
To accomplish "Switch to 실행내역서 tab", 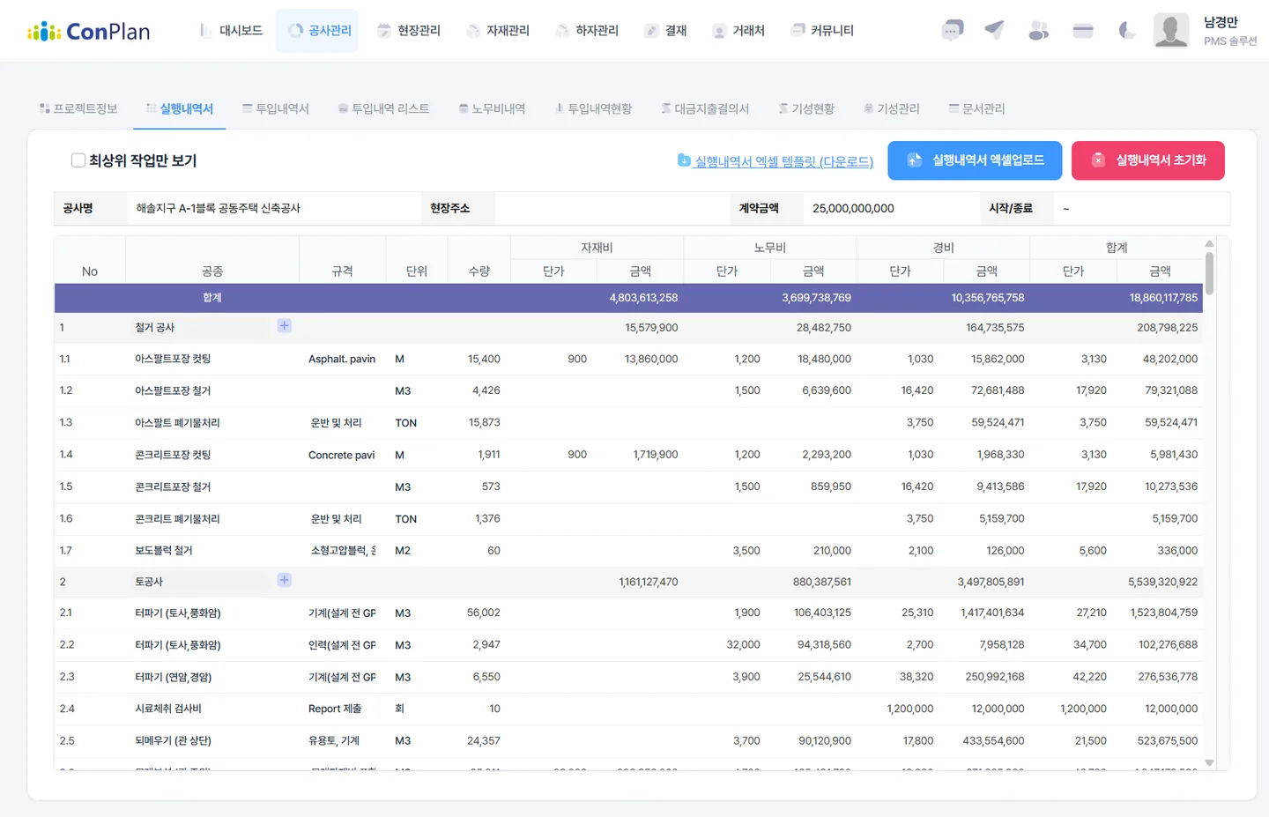I will pos(180,108).
